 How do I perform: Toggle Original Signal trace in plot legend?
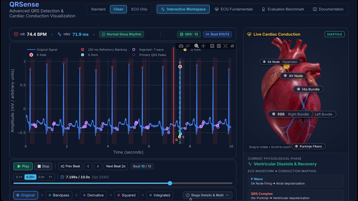[x=42, y=50]
